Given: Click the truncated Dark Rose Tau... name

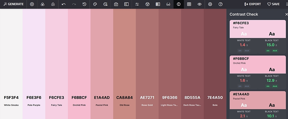Looking at the screenshot, I should pos(192,105).
